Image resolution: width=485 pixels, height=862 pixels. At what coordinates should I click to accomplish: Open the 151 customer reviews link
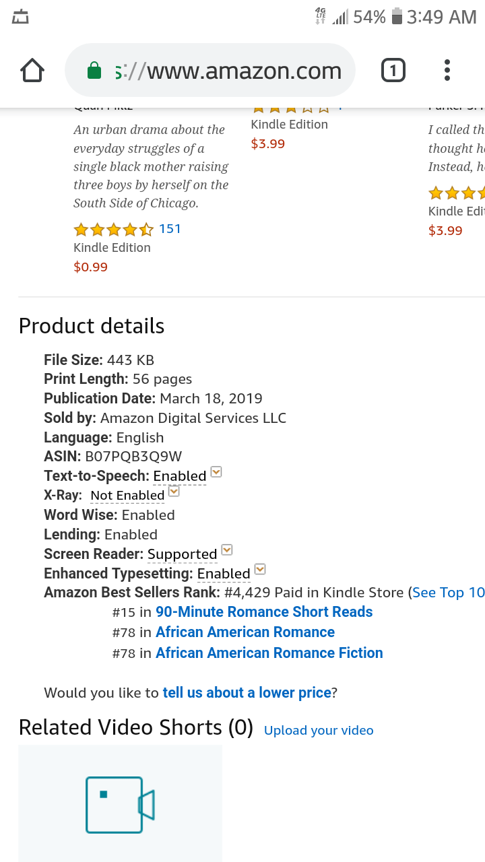(x=170, y=229)
